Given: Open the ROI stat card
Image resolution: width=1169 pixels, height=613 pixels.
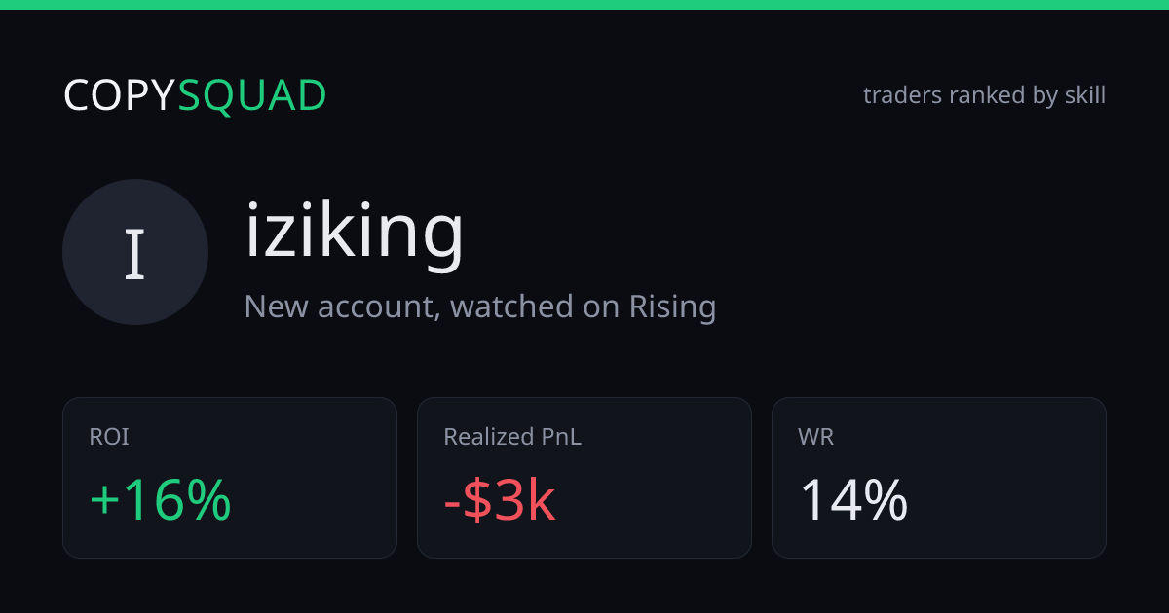Looking at the screenshot, I should (x=230, y=478).
